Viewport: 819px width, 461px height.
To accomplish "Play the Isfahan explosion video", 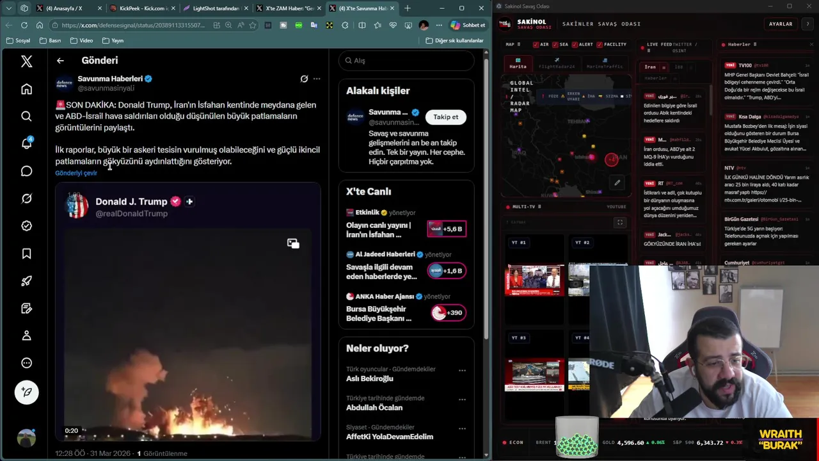I will point(187,334).
